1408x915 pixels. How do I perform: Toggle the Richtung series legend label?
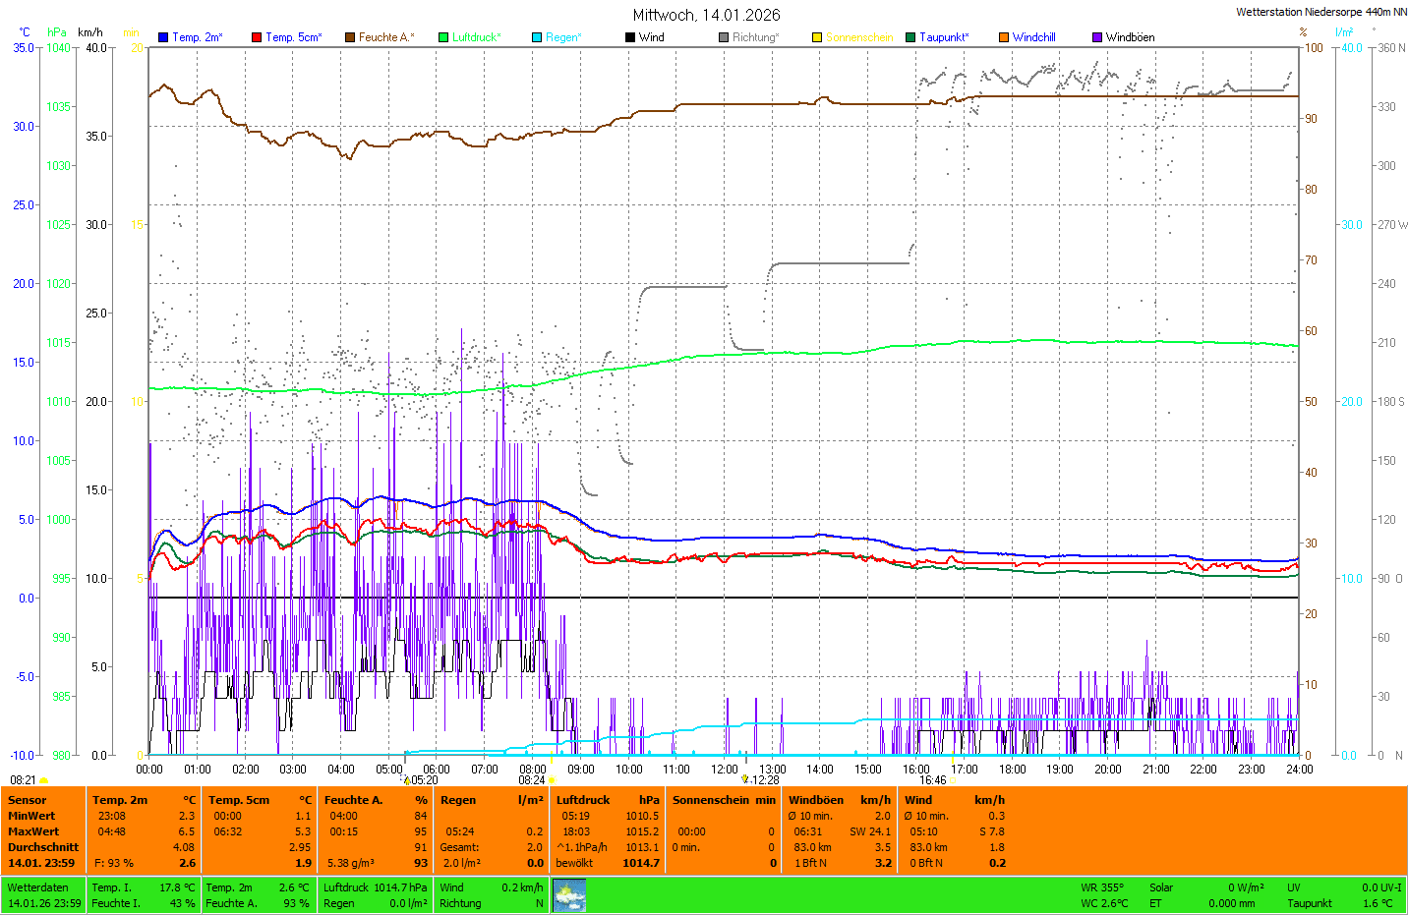tap(755, 37)
